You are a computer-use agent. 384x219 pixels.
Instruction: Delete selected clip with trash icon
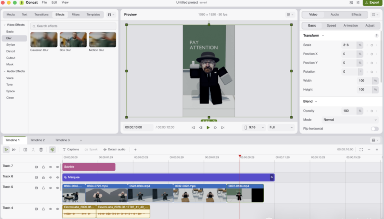tap(41, 149)
